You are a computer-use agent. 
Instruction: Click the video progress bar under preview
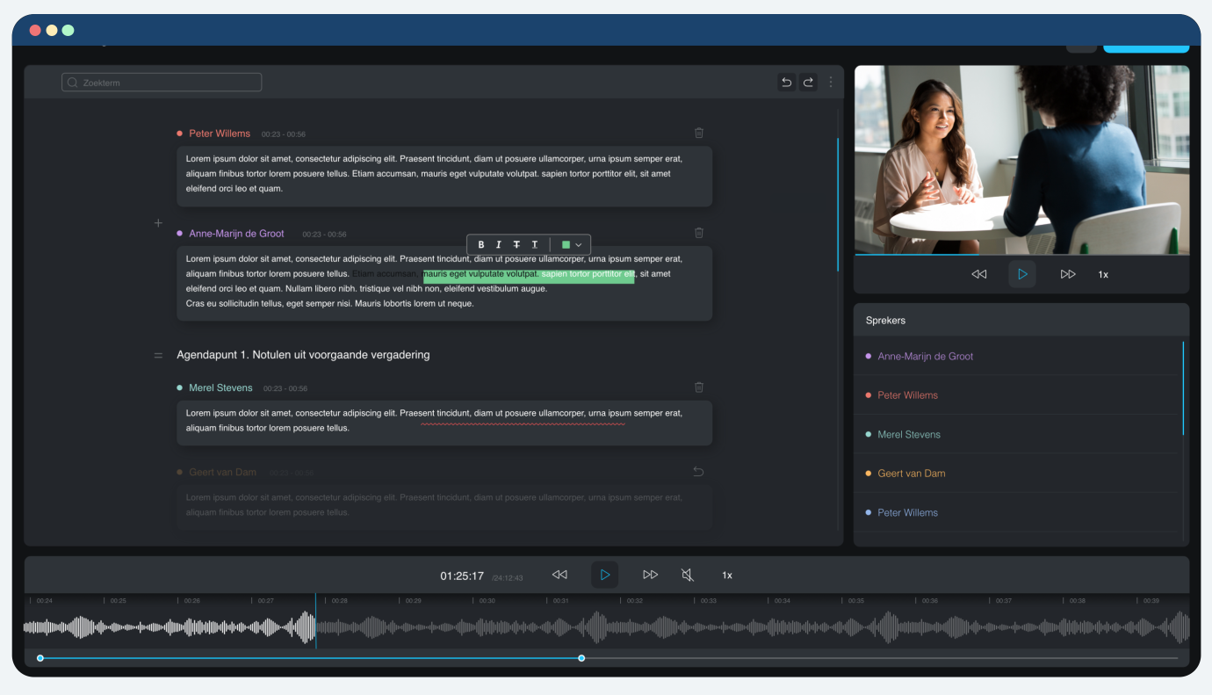click(x=1022, y=256)
